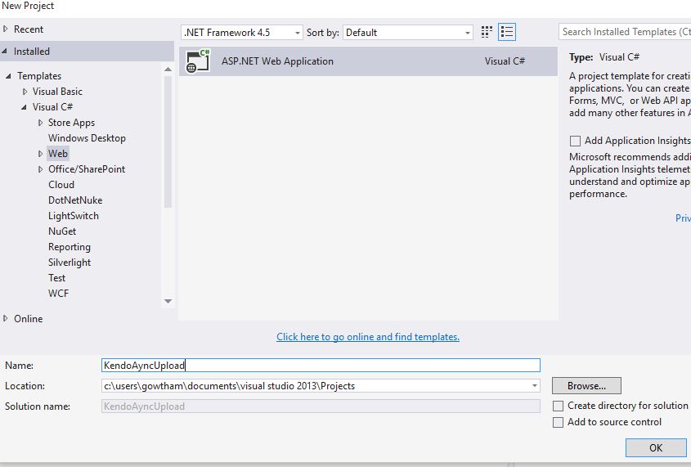This screenshot has height=467, width=691.
Task: Click the tree scrollbar up arrow
Action: click(x=168, y=70)
